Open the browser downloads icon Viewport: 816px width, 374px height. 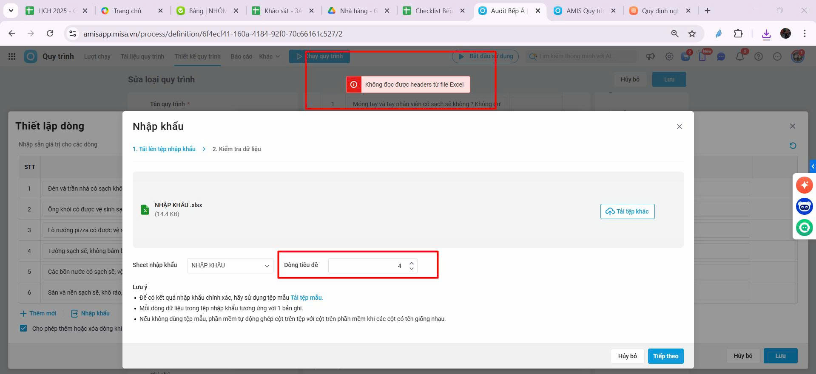coord(766,34)
